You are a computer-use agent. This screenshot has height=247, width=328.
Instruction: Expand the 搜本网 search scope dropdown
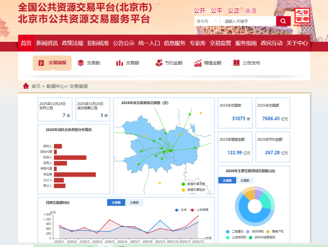coord(207,21)
